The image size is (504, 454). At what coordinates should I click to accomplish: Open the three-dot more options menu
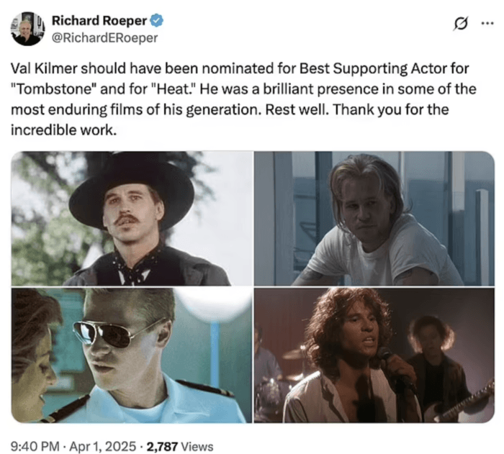coord(487,23)
